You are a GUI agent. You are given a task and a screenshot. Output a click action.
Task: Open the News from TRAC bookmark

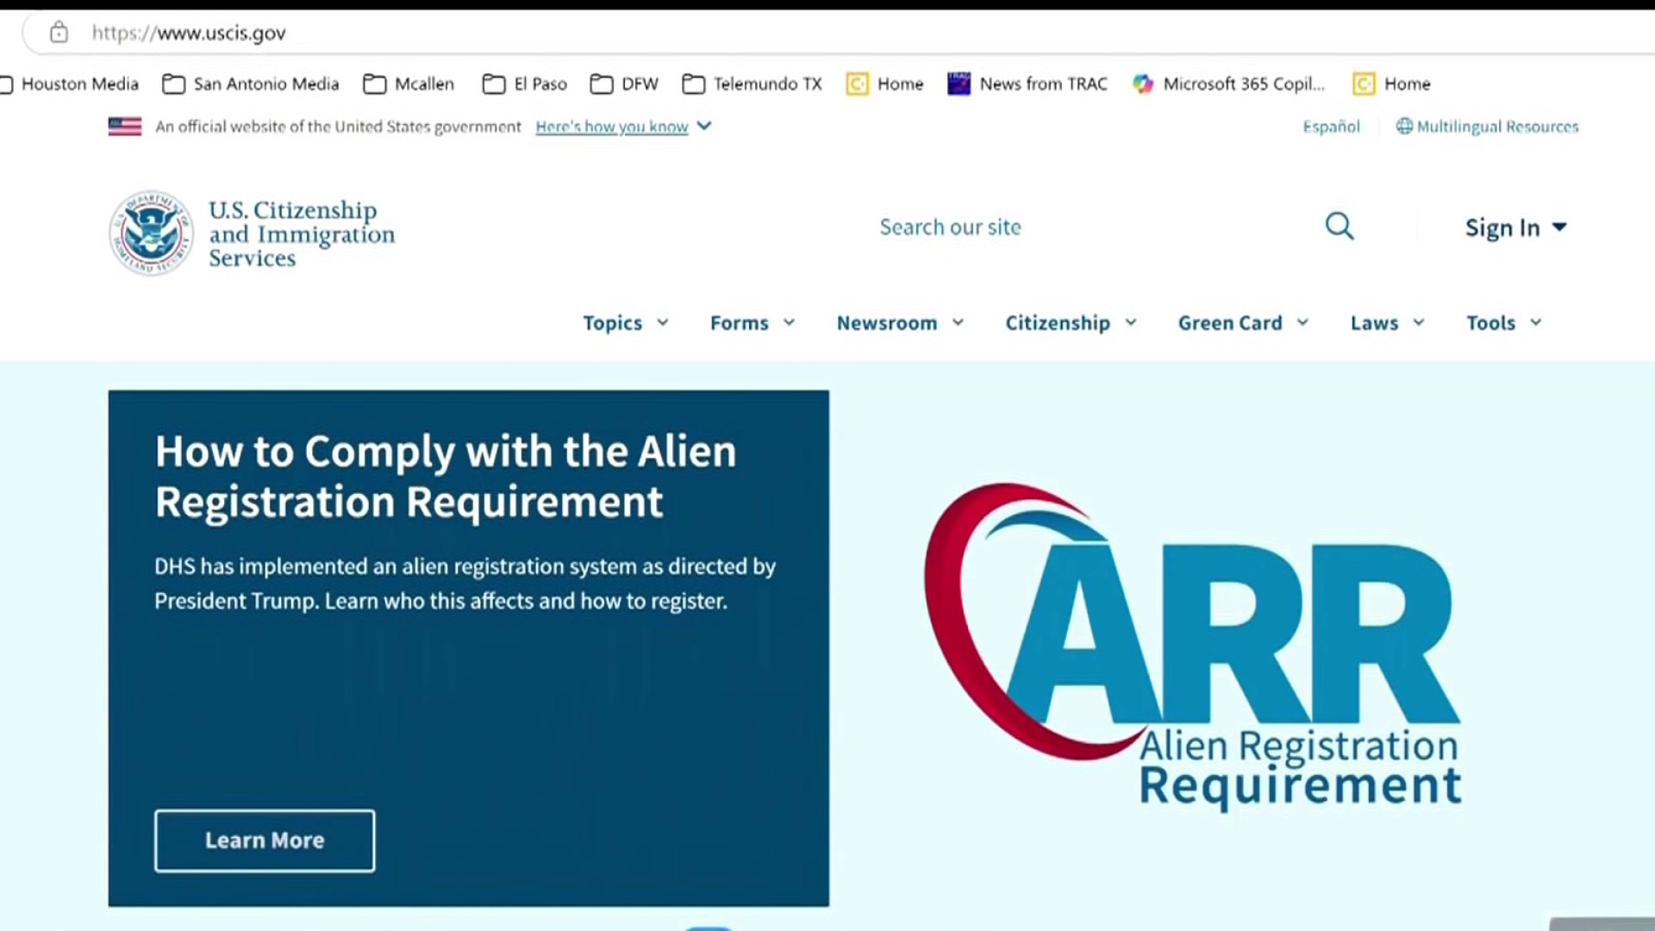pyautogui.click(x=1027, y=84)
